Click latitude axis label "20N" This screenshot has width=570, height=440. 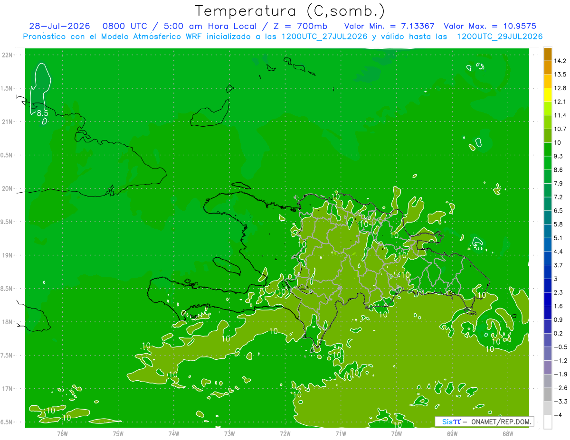click(8, 189)
